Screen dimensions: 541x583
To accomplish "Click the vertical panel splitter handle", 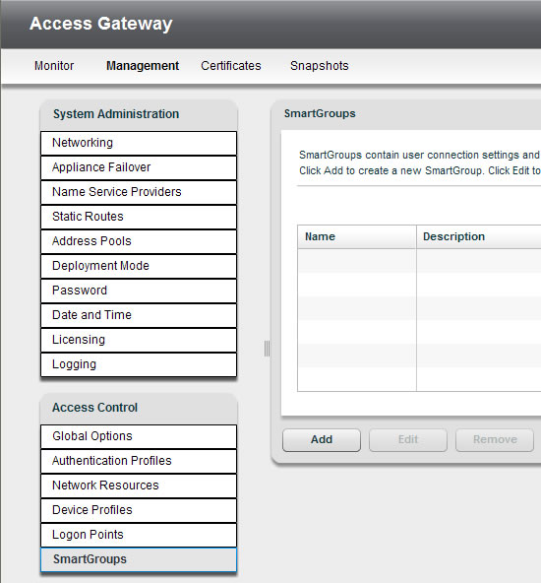I will tap(267, 349).
